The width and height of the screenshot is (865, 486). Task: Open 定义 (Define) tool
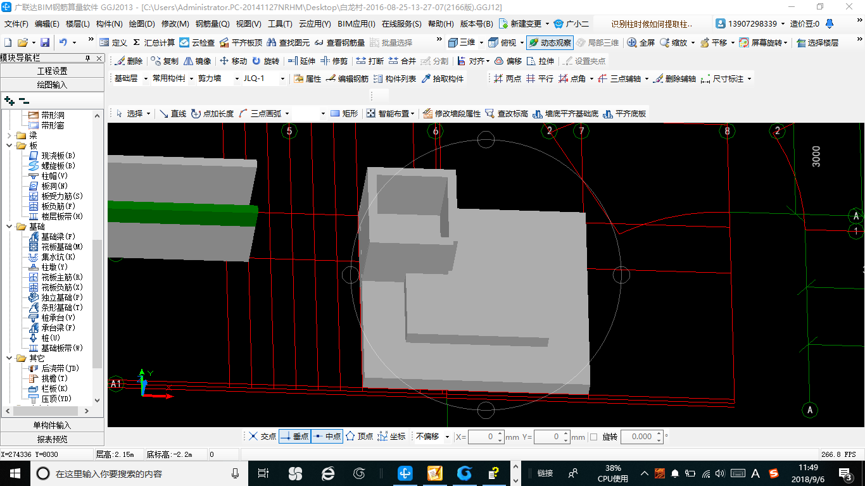(113, 42)
